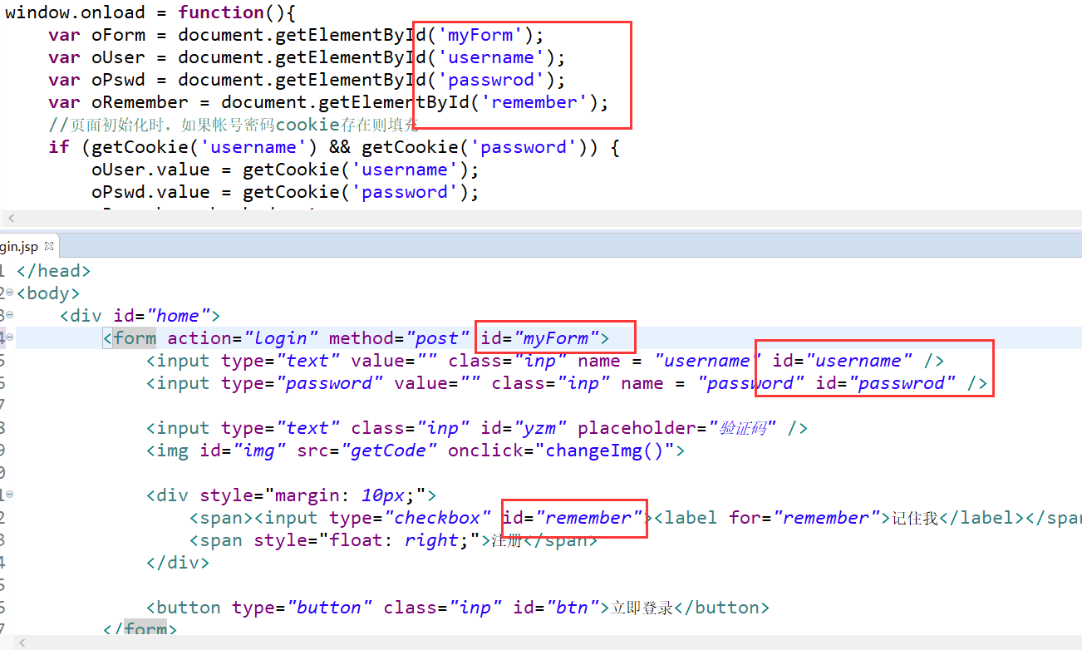
Task: Collapse the body tag fold marker
Action: [x=9, y=293]
